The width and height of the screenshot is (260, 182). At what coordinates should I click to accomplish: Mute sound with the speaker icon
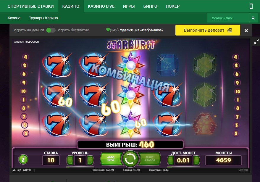19,170
